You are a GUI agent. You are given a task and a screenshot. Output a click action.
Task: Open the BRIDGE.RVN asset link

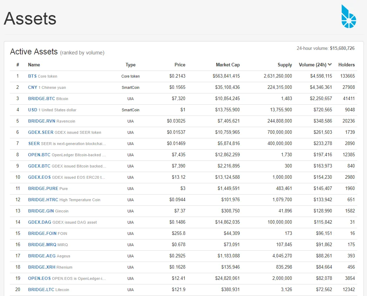pyautogui.click(x=42, y=121)
